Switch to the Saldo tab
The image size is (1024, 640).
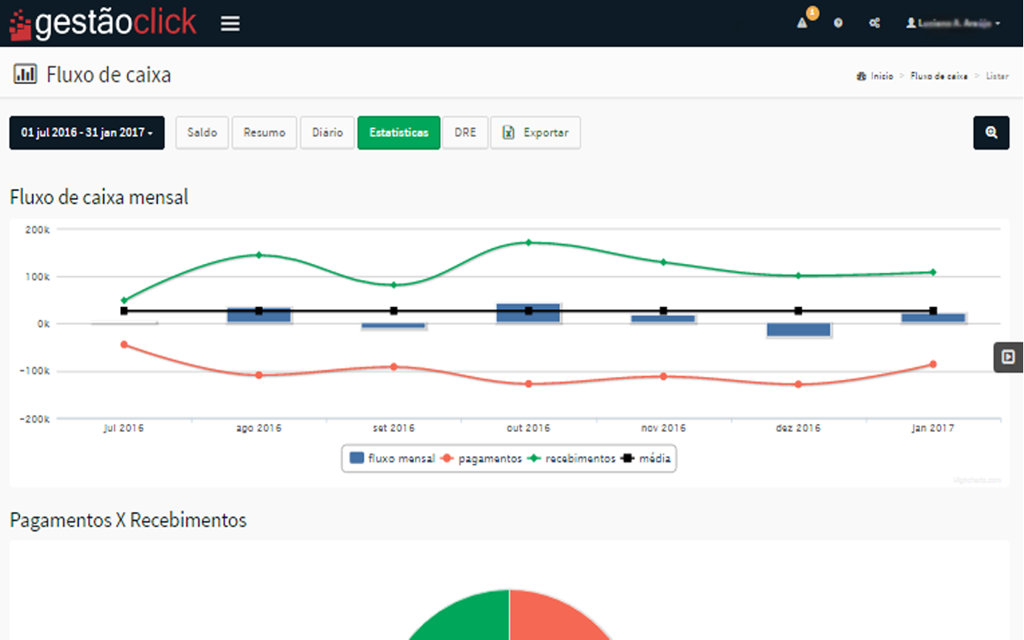click(202, 133)
